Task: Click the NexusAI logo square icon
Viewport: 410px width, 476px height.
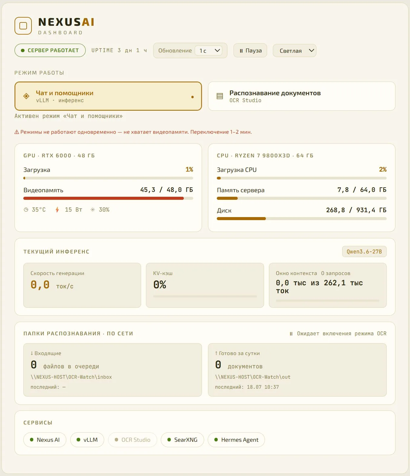Action: (x=23, y=26)
